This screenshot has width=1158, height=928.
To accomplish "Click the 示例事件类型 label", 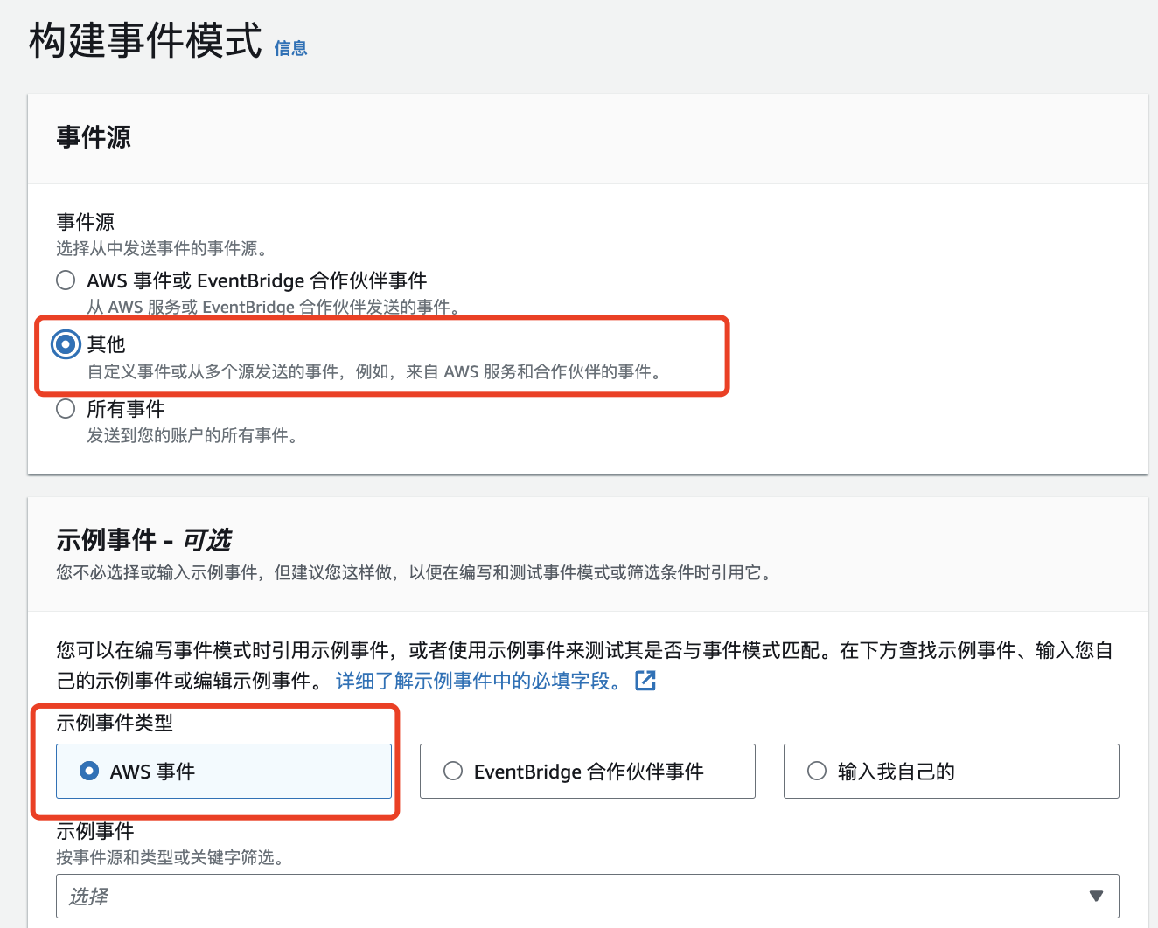I will click(115, 723).
